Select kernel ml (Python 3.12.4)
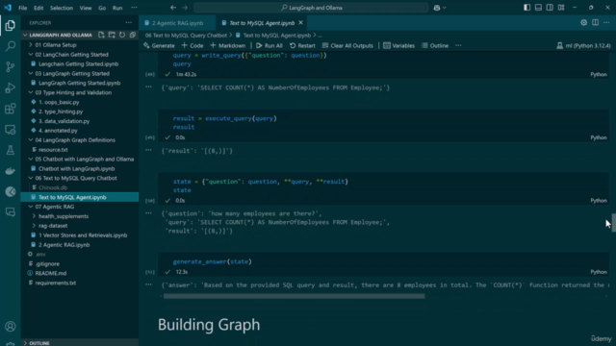The image size is (616, 346). click(583, 45)
